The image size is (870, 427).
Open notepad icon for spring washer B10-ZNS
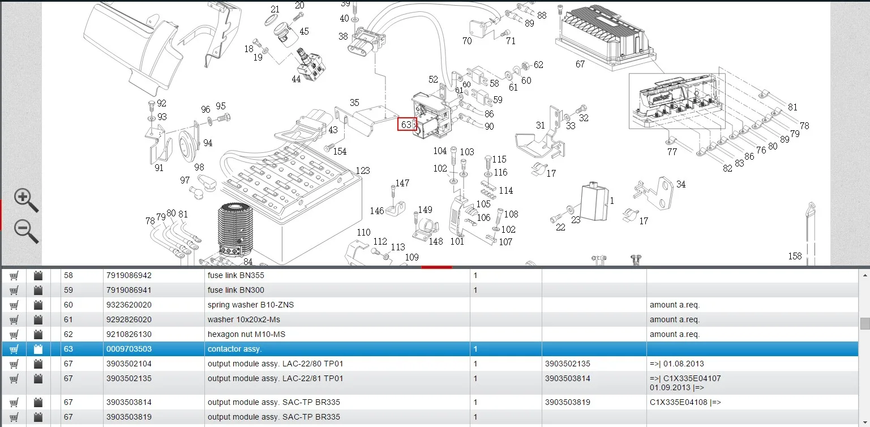[38, 305]
